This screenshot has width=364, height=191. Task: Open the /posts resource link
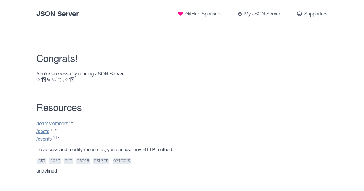(x=43, y=131)
